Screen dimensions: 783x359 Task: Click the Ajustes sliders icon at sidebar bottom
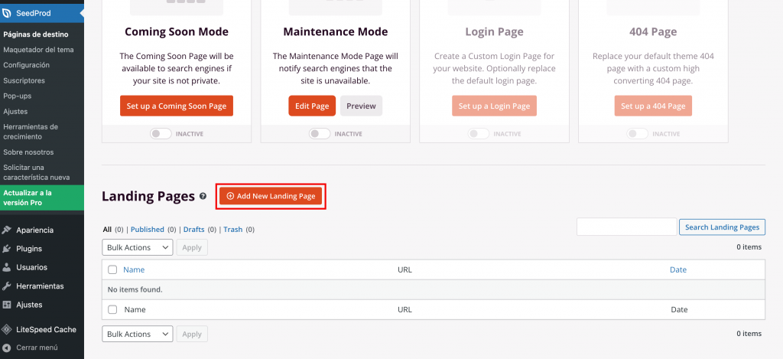coord(7,305)
